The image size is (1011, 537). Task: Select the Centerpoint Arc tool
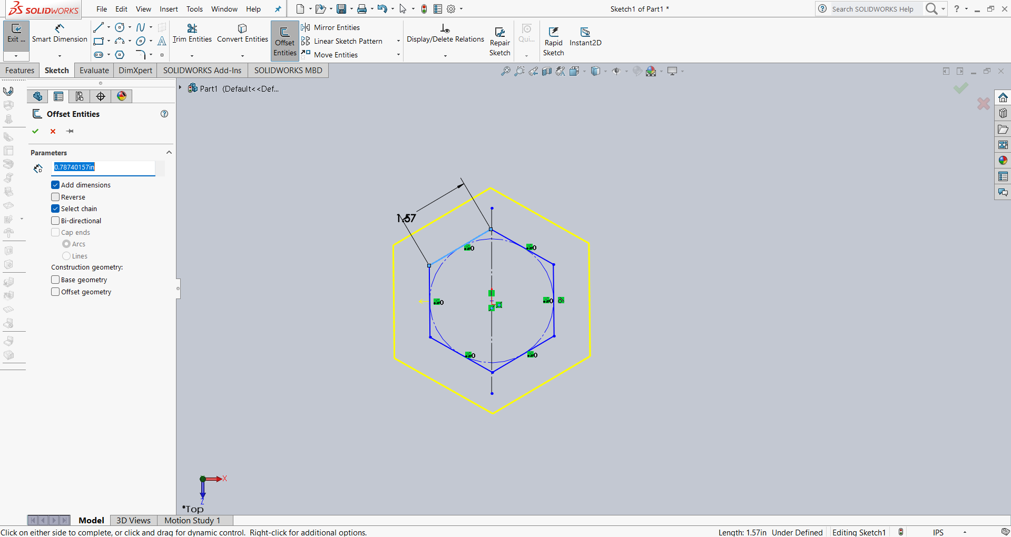click(120, 41)
